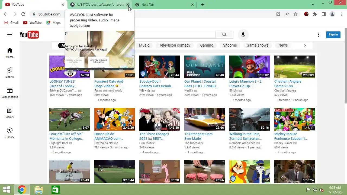Open the taskbar clock 6:58 AM
The image size is (347, 195).
pyautogui.click(x=335, y=190)
